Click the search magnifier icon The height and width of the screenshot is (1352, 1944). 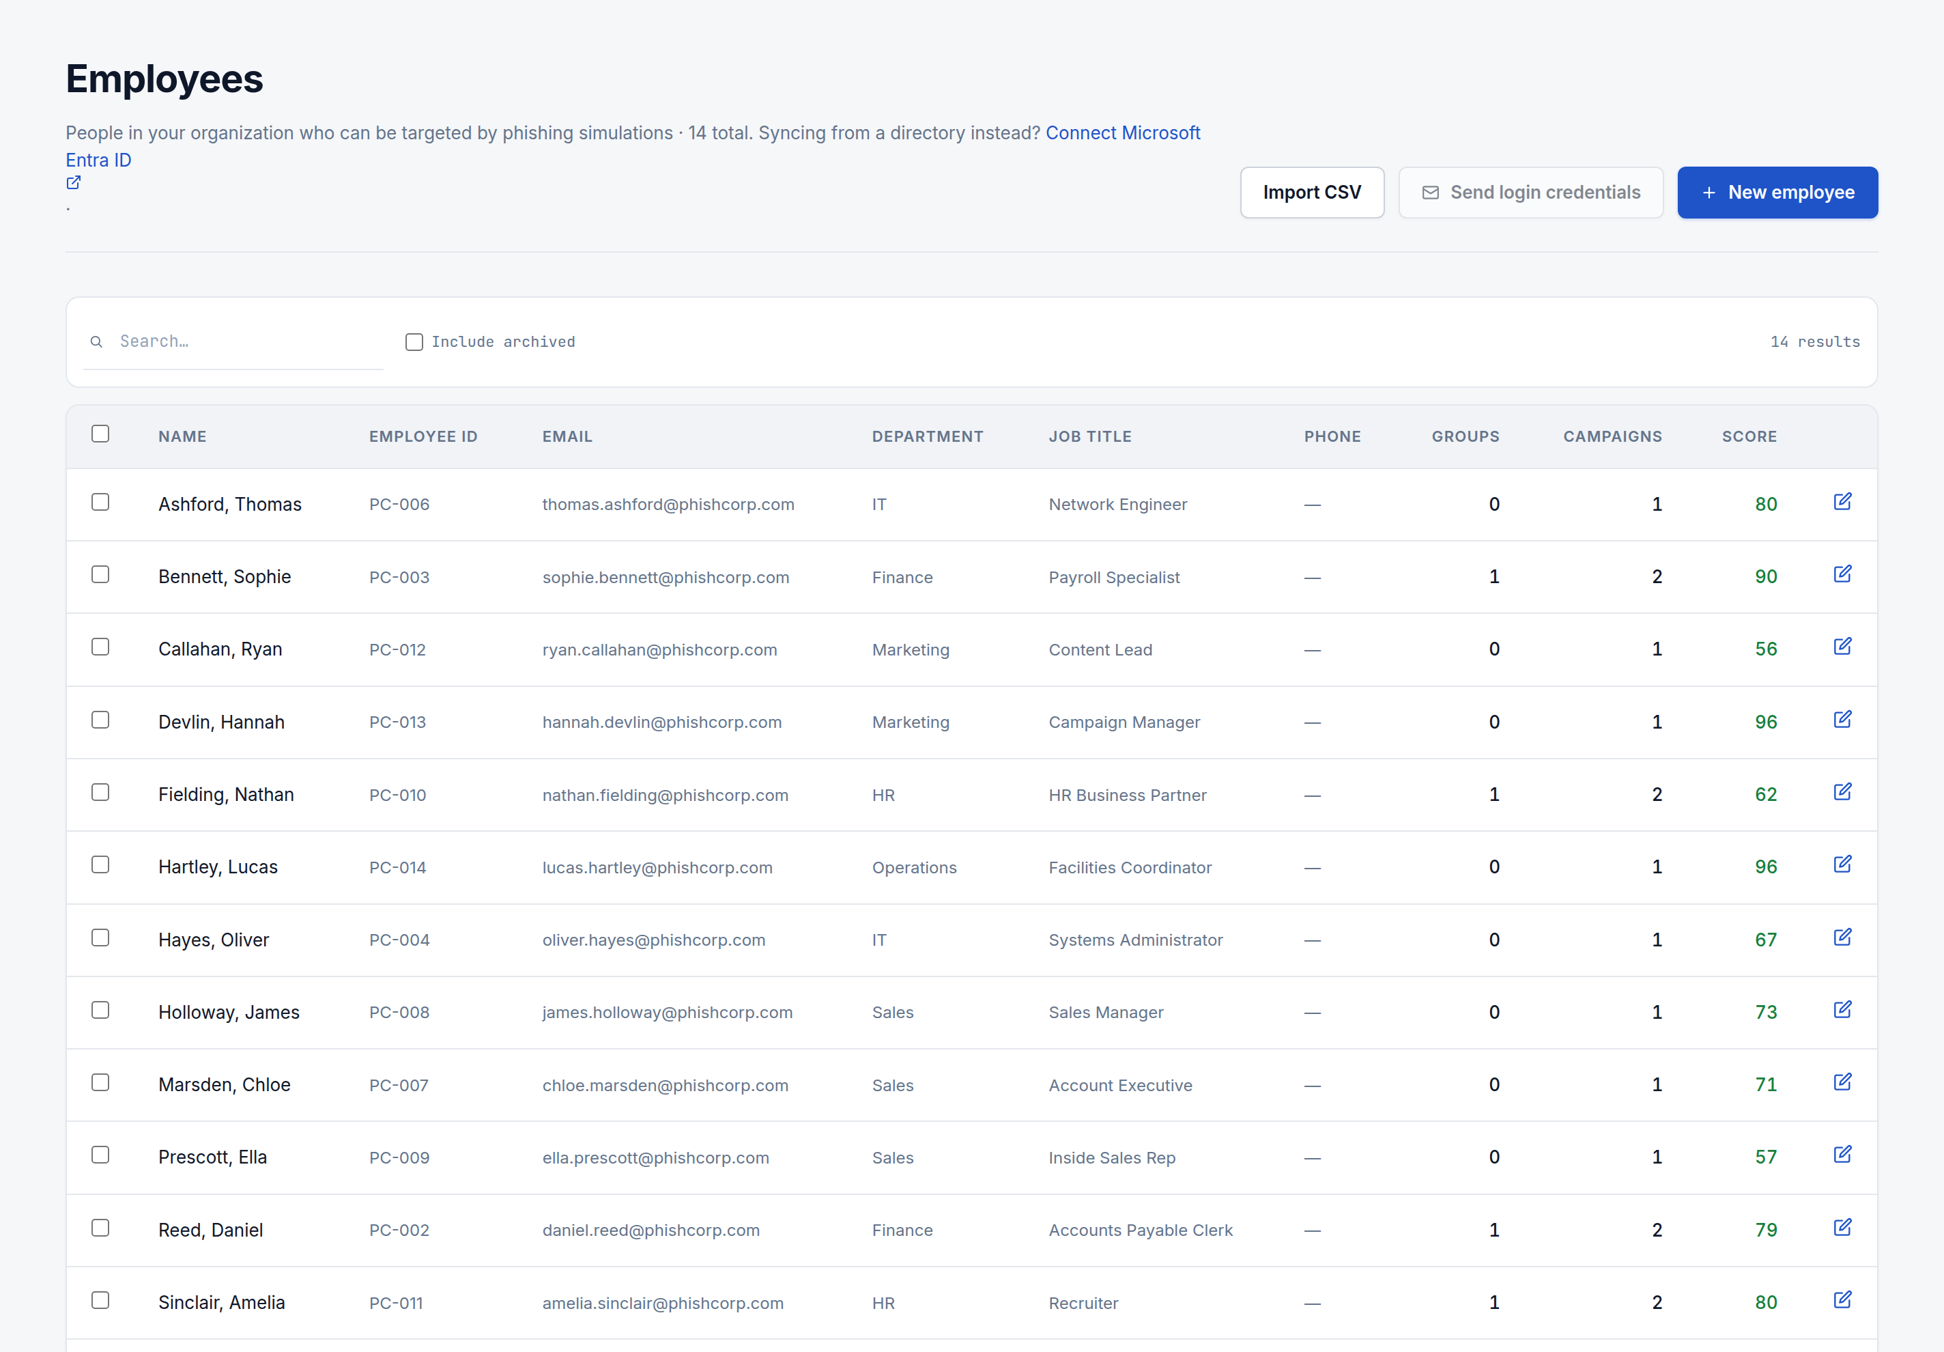96,341
